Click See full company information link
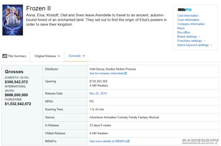This screenshot has height=146, width=221. click(x=106, y=73)
